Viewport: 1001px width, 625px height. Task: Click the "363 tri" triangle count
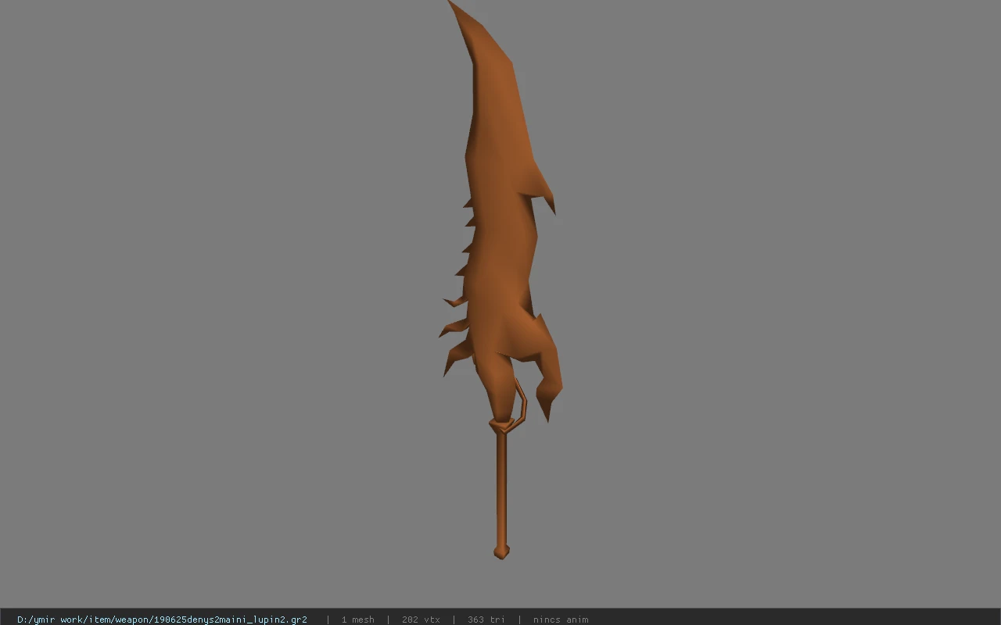point(486,620)
